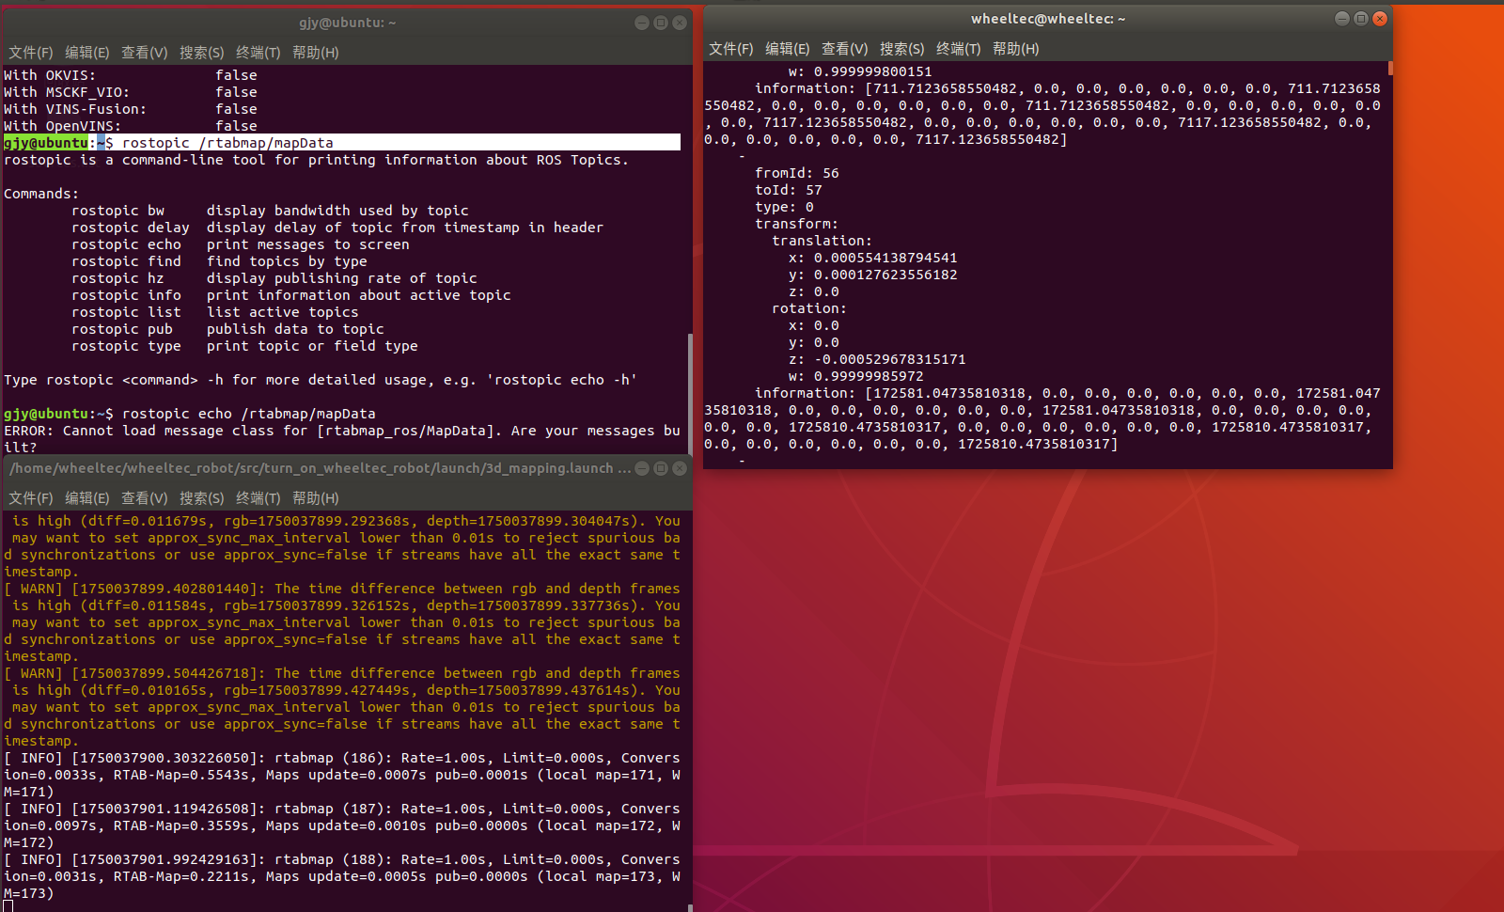The image size is (1504, 912).
Task: Open 帮助(H) menu in wheeltec@wheeltec terminal
Action: (1015, 49)
